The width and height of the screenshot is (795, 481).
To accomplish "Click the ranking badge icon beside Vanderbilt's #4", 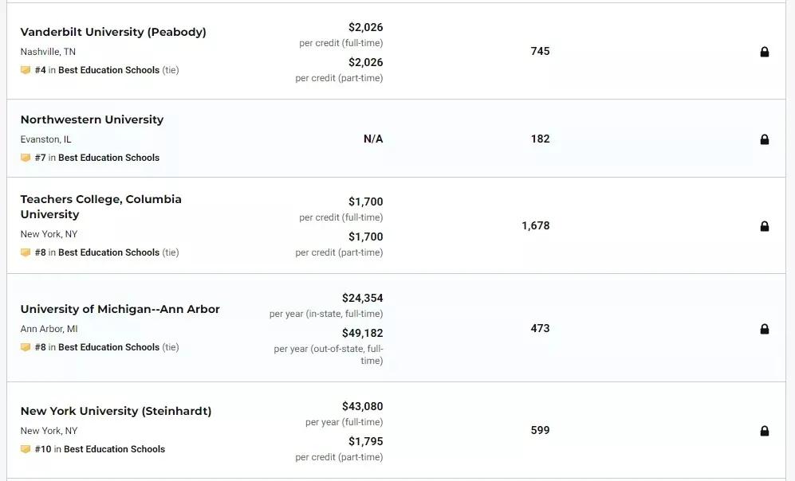I will [26, 70].
